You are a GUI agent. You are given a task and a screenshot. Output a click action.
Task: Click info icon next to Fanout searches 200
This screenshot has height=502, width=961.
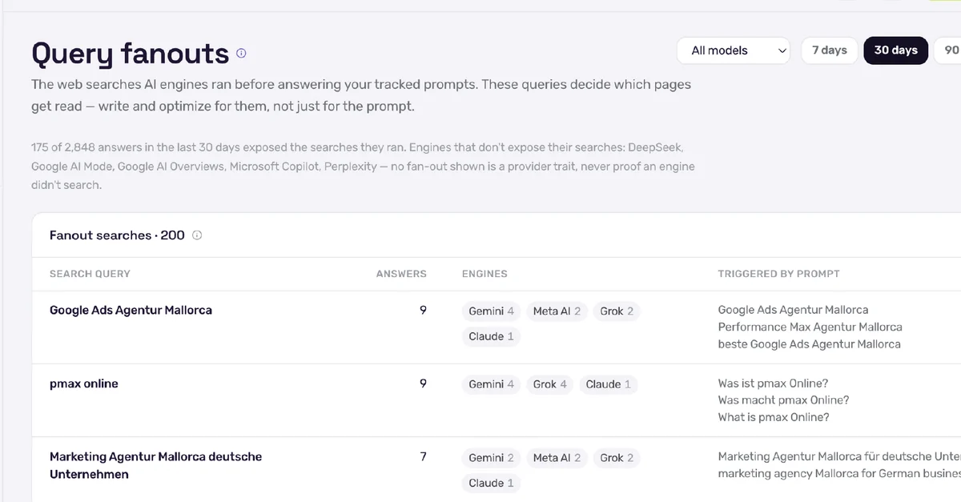[x=197, y=235]
